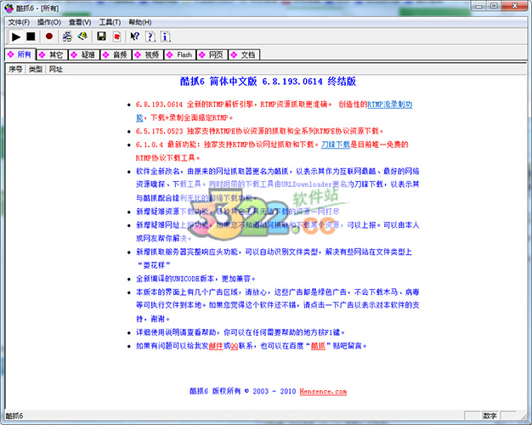This screenshot has width=532, height=425.
Task: Switch to the 网页 tab
Action: tap(212, 54)
